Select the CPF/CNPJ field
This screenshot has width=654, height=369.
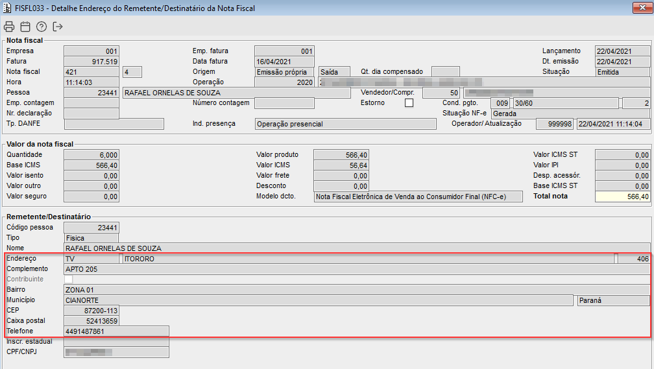(x=116, y=352)
